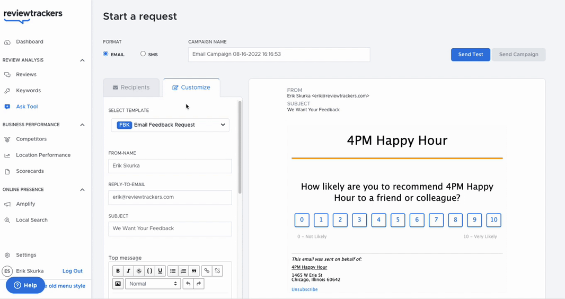The width and height of the screenshot is (565, 299).
Task: Click the From-Name input field
Action: [170, 166]
